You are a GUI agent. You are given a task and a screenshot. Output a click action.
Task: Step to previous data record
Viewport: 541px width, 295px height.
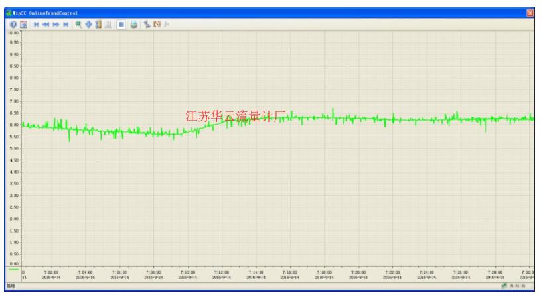click(46, 24)
